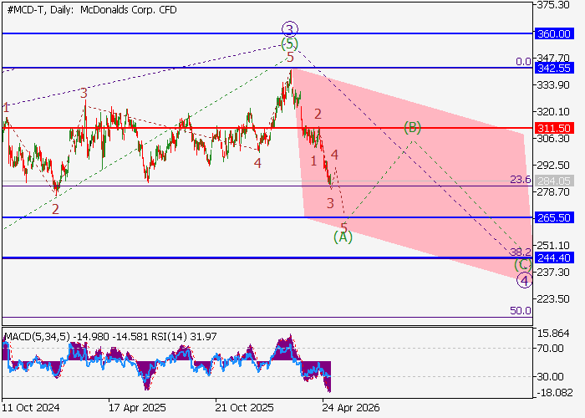Select the blue 244.40 price label
The width and height of the screenshot is (585, 418).
(x=554, y=257)
